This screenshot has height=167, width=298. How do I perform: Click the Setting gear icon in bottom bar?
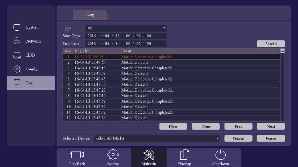pos(113,155)
